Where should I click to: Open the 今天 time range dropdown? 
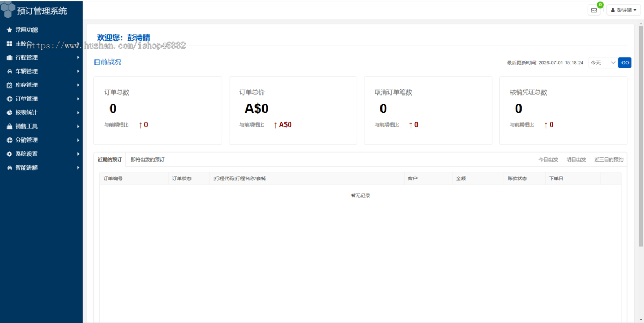pyautogui.click(x=603, y=63)
